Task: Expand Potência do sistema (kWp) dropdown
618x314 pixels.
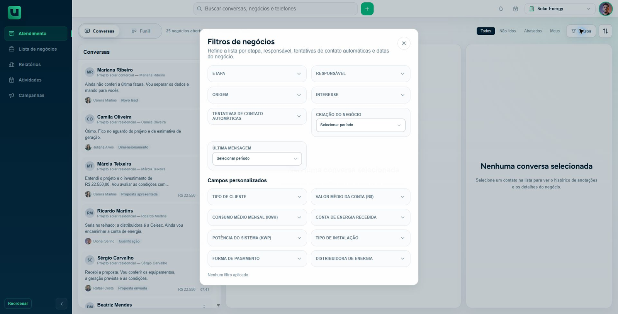Action: 257,238
